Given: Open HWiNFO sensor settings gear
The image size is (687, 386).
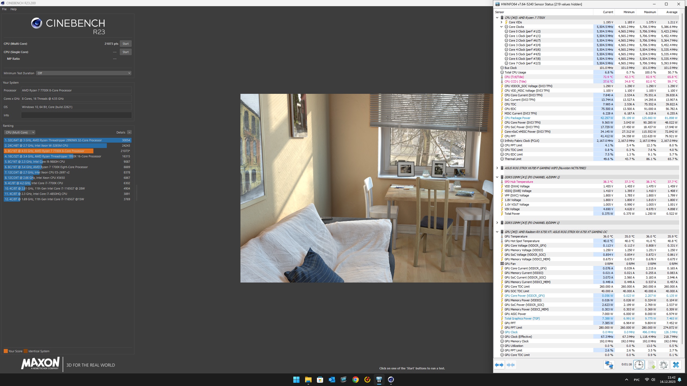Looking at the screenshot, I should (x=663, y=365).
